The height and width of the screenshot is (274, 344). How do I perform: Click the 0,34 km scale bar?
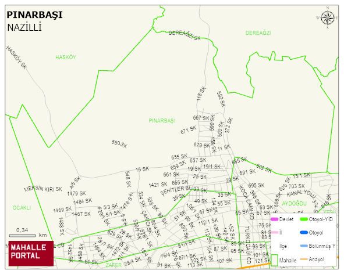point(22,236)
